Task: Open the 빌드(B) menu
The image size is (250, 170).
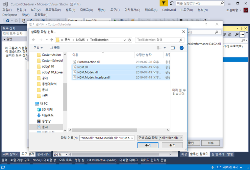Action: 70,10
